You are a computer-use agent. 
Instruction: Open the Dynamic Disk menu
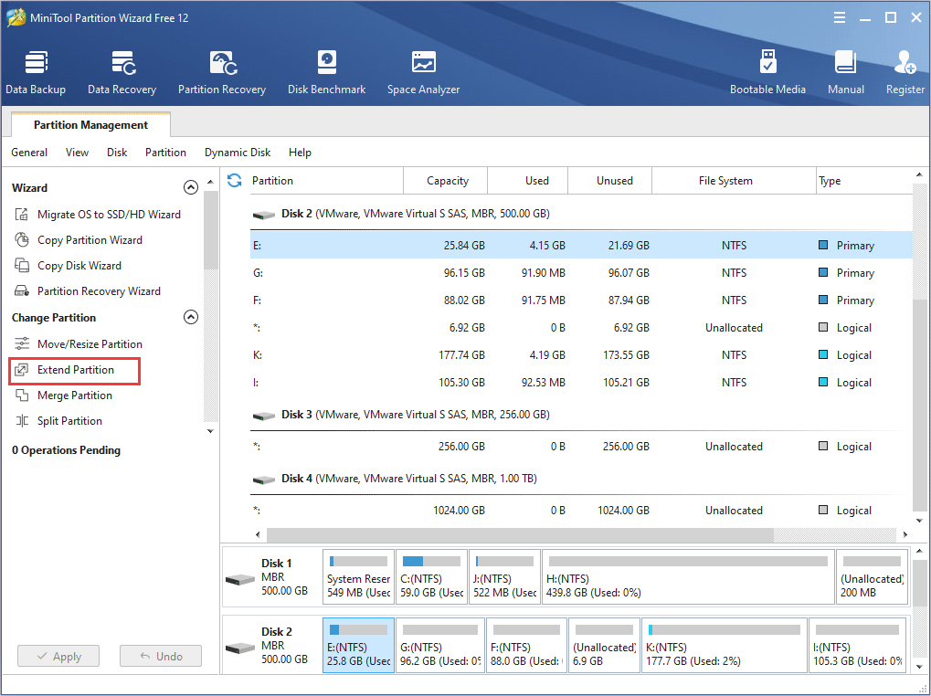pyautogui.click(x=238, y=153)
